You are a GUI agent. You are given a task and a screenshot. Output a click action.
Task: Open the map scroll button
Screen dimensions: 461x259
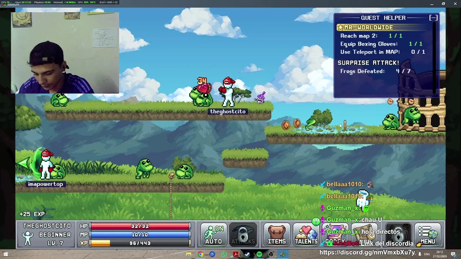click(364, 235)
